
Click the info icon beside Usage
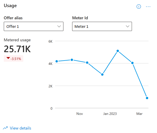click(139, 7)
